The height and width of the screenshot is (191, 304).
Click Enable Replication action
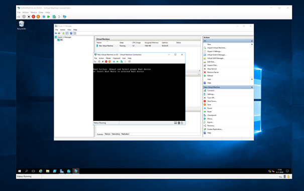tap(215, 129)
